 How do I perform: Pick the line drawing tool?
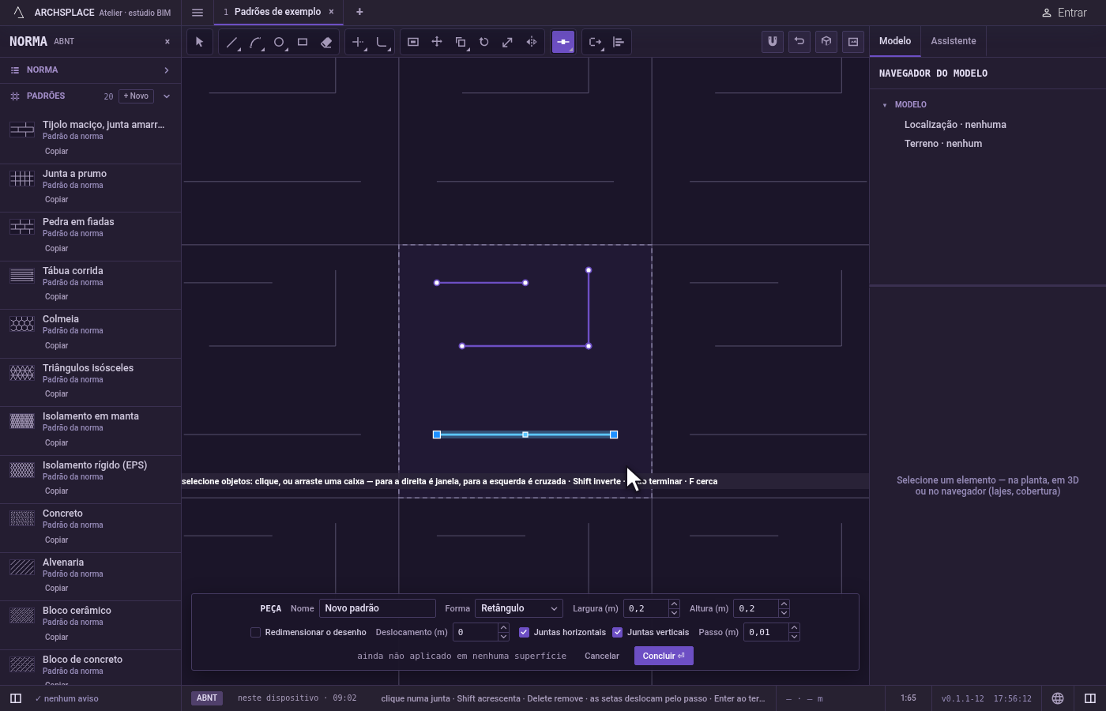(x=231, y=42)
